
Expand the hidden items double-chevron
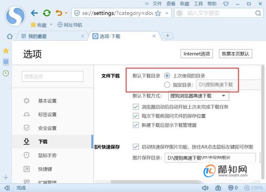point(147,4)
